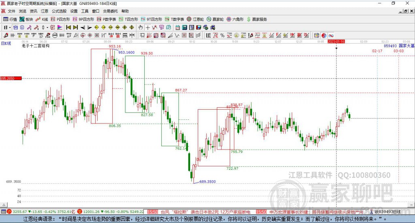Click the 深 Shenzhen index status icon
Screen dimensions: 415x223
point(80,211)
